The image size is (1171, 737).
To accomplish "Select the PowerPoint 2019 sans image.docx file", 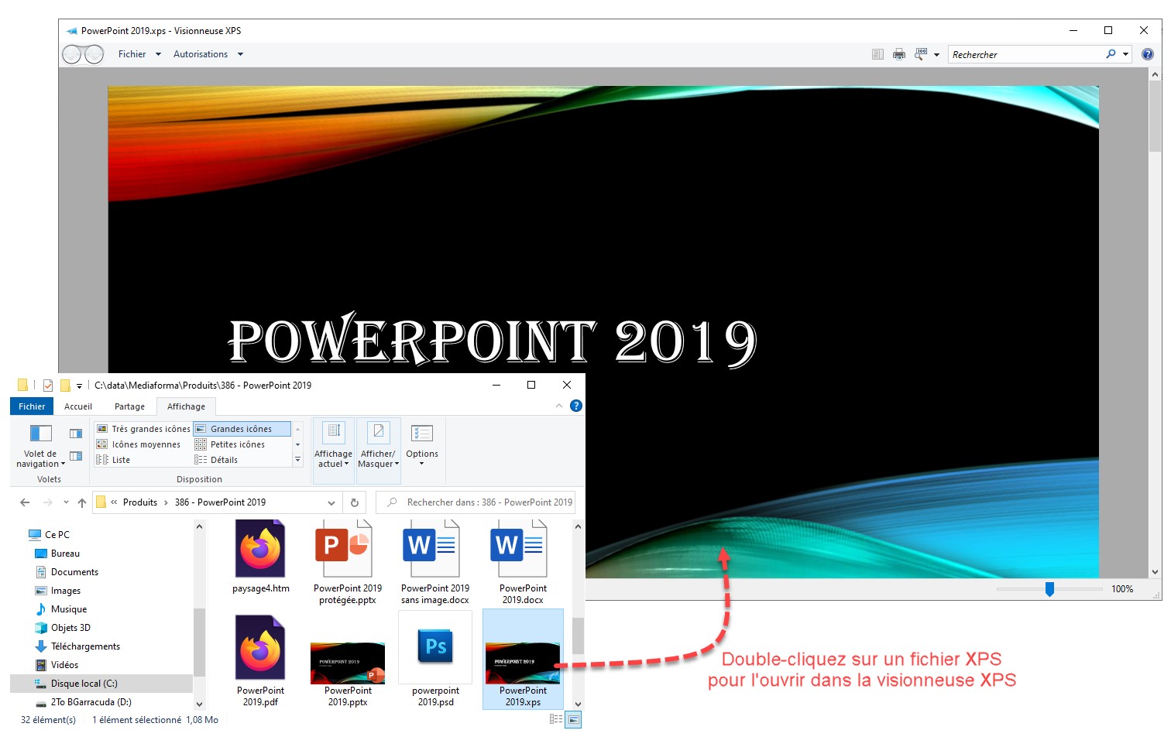I will click(435, 563).
